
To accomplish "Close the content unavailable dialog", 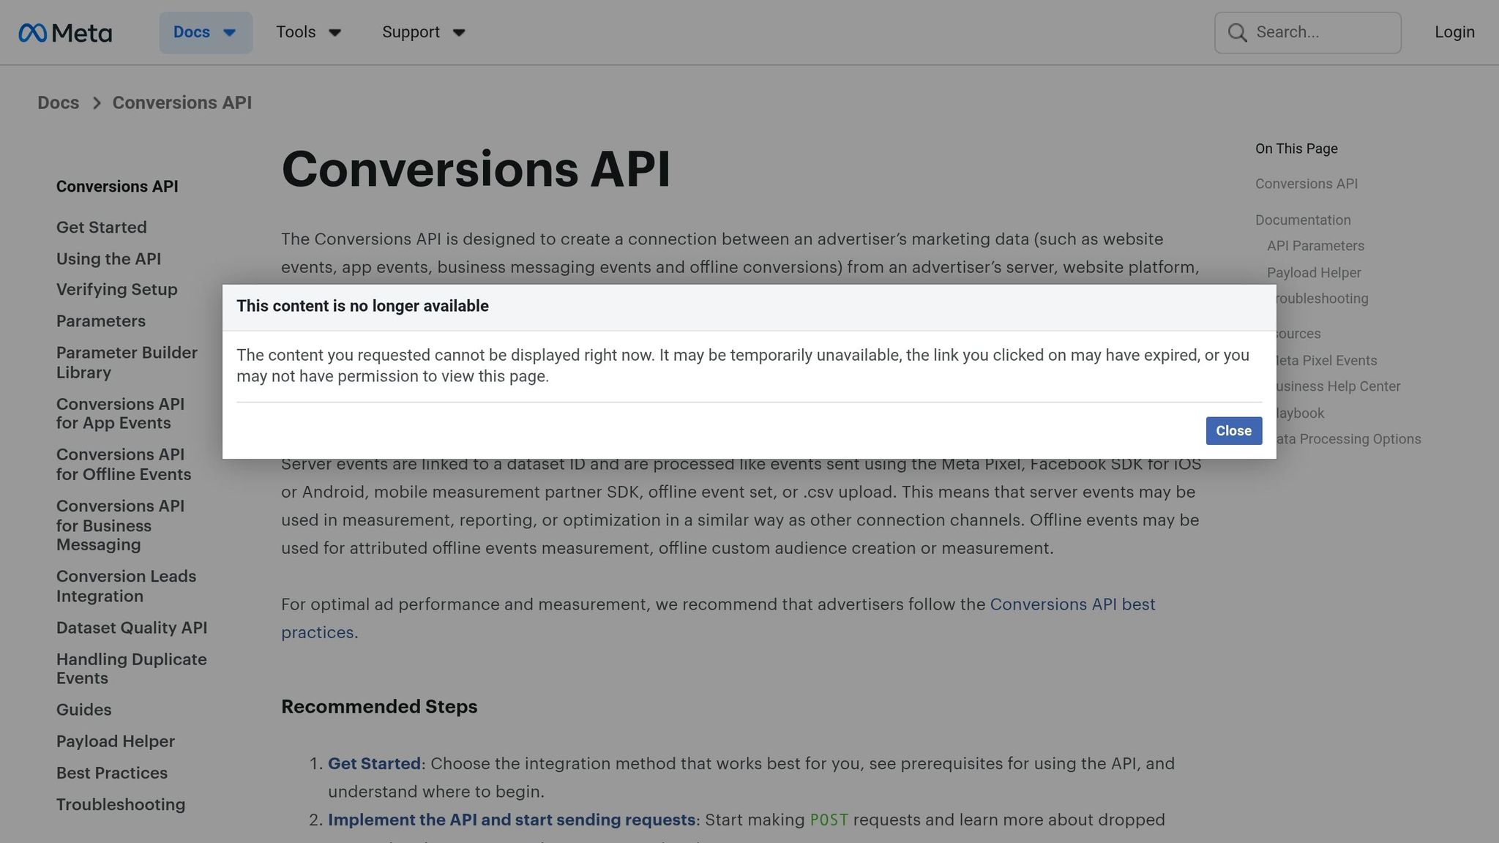I will click(x=1234, y=431).
